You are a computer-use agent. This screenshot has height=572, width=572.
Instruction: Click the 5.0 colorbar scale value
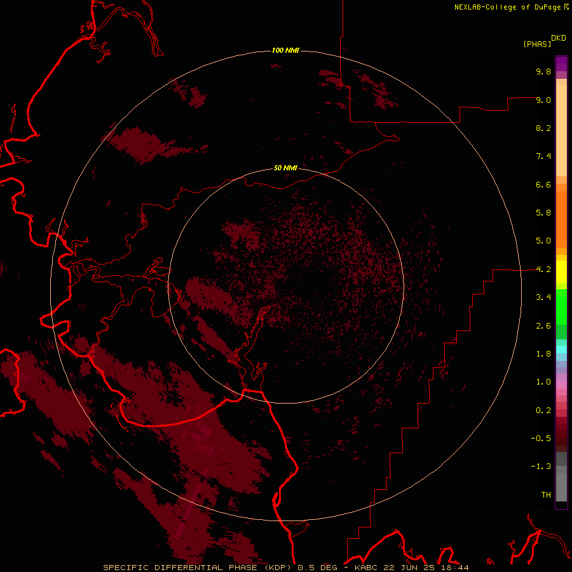[x=543, y=241]
